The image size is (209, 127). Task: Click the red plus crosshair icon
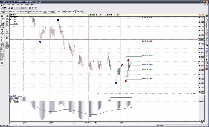(2, 59)
